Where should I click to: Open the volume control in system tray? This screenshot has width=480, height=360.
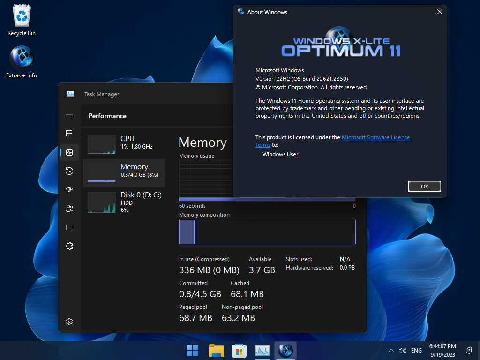click(403, 351)
